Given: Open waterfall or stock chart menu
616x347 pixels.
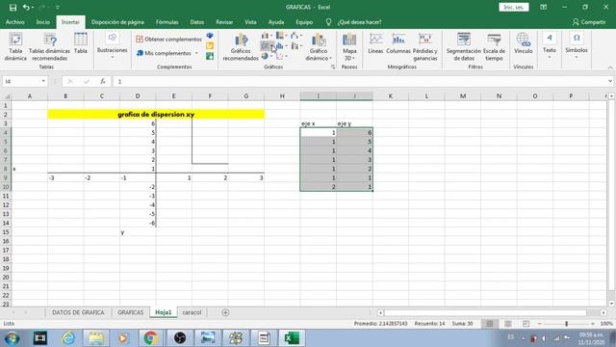Looking at the screenshot, I should point(295,36).
